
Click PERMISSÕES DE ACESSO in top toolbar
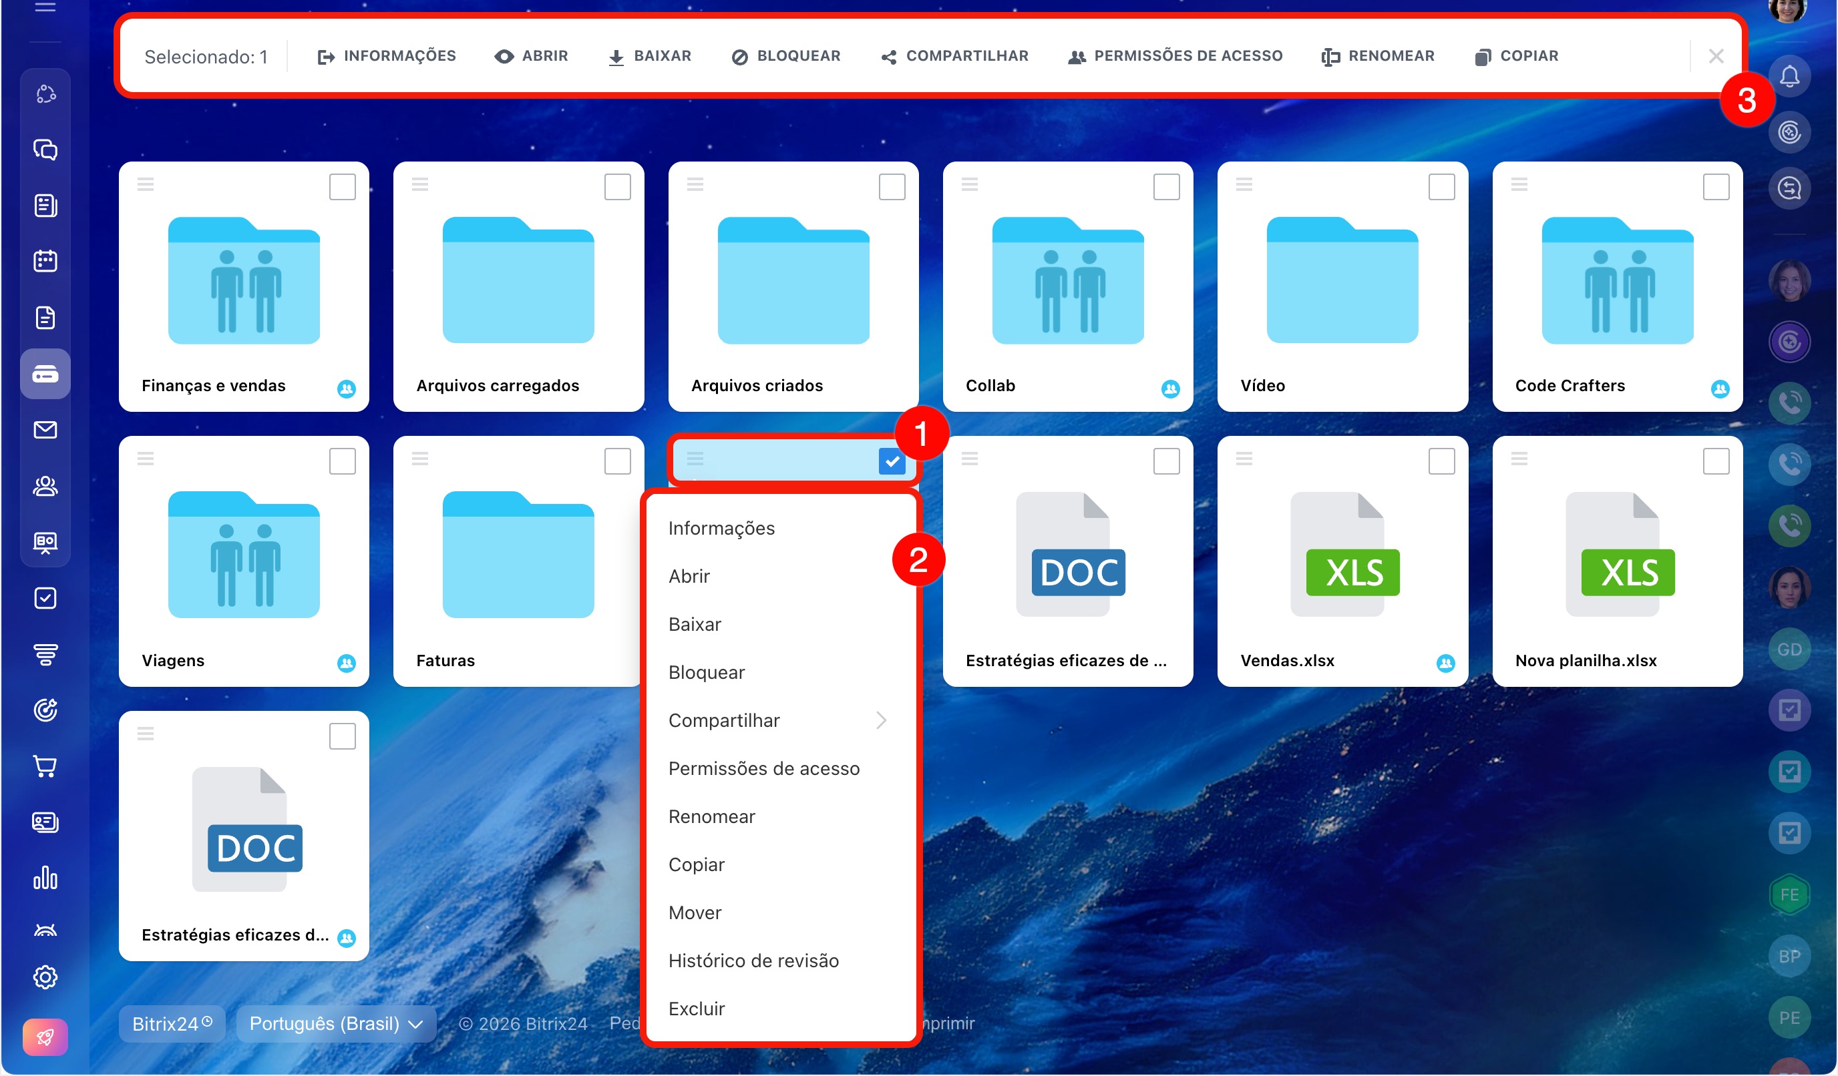1175,56
